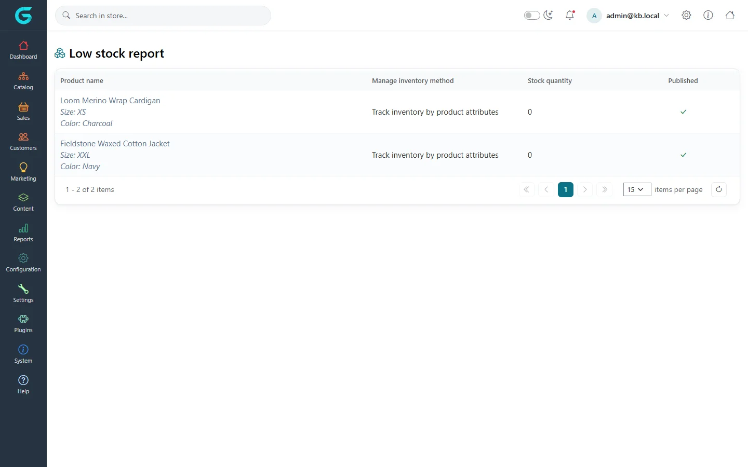The height and width of the screenshot is (467, 748).
Task: Go to last page of results
Action: (x=605, y=189)
